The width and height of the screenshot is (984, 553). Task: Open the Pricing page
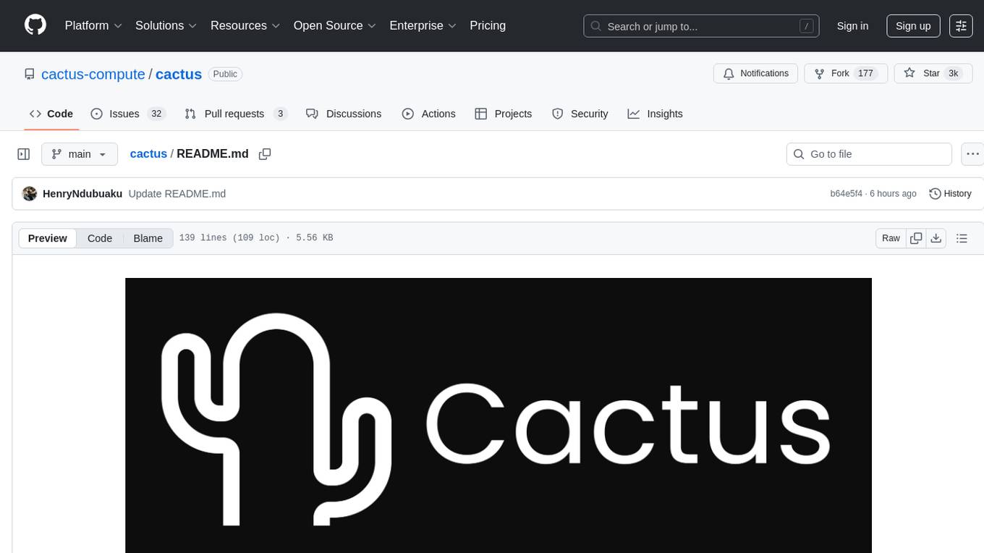[x=488, y=25]
